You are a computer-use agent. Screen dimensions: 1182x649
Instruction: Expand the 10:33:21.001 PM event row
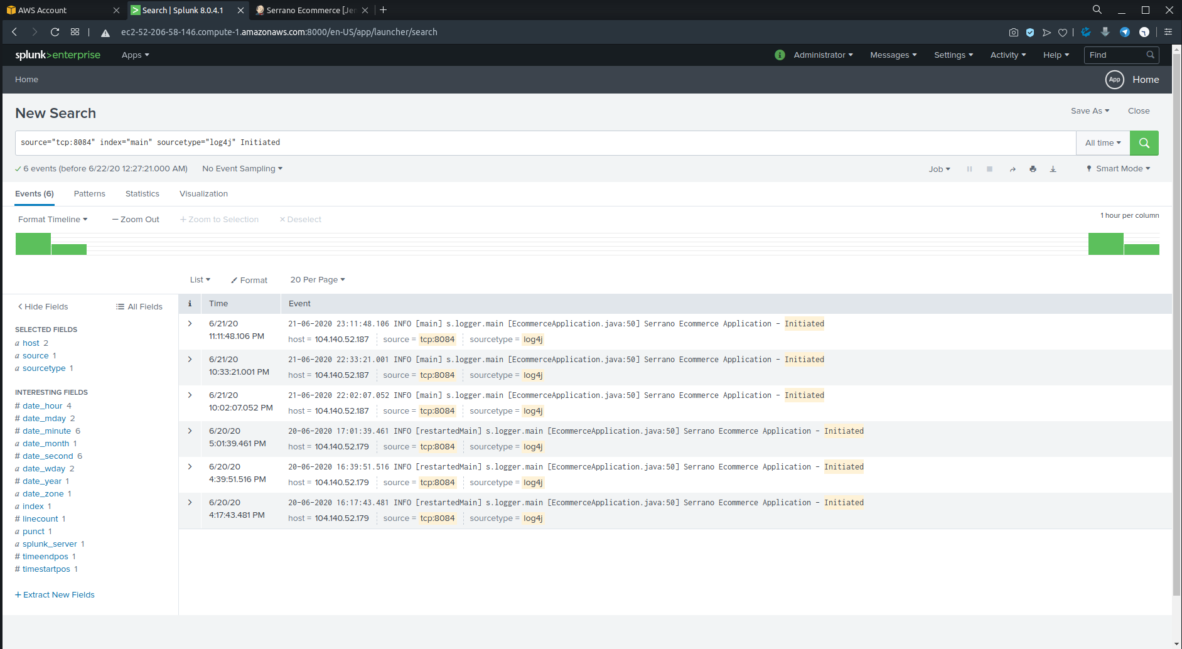[x=190, y=360]
